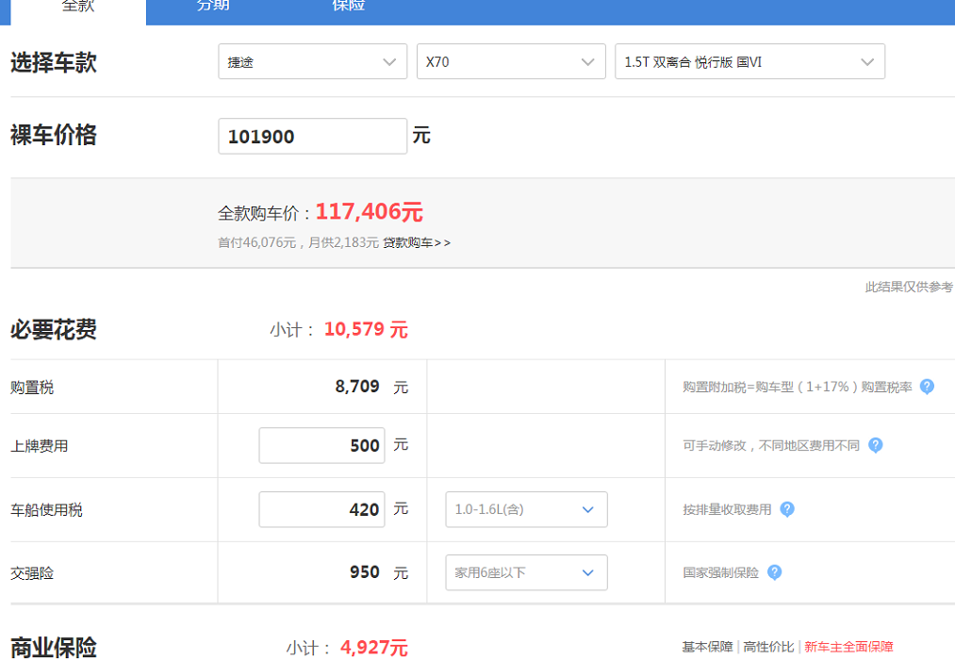Open the 1.0-1.6L(含) displacement dropdown
This screenshot has width=955, height=661.
pyautogui.click(x=526, y=509)
